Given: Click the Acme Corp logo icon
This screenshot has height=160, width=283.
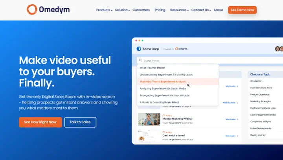Looking at the screenshot, I should coord(139,49).
